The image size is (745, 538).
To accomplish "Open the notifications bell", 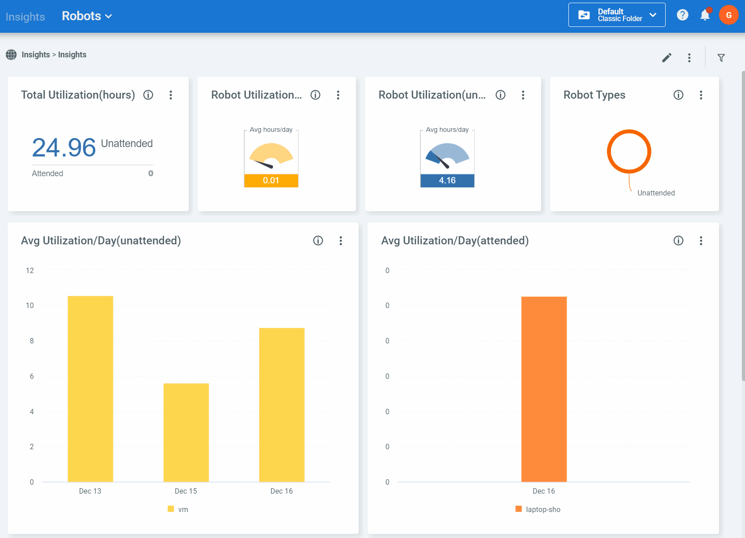I will pos(705,15).
